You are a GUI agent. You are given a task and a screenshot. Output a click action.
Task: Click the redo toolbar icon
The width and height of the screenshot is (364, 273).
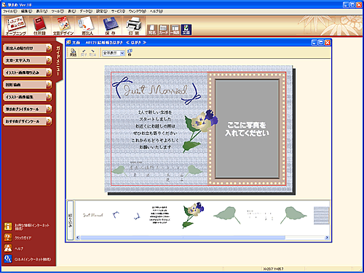[92, 52]
